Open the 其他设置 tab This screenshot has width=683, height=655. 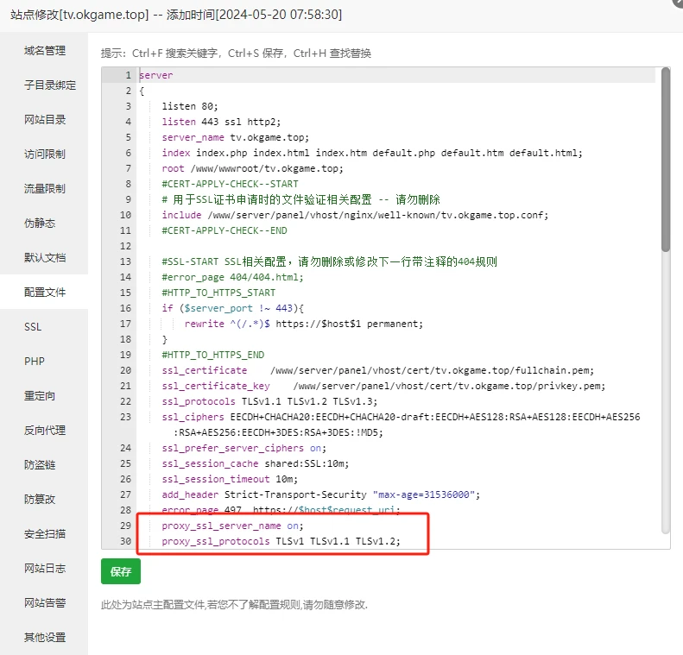[44, 638]
